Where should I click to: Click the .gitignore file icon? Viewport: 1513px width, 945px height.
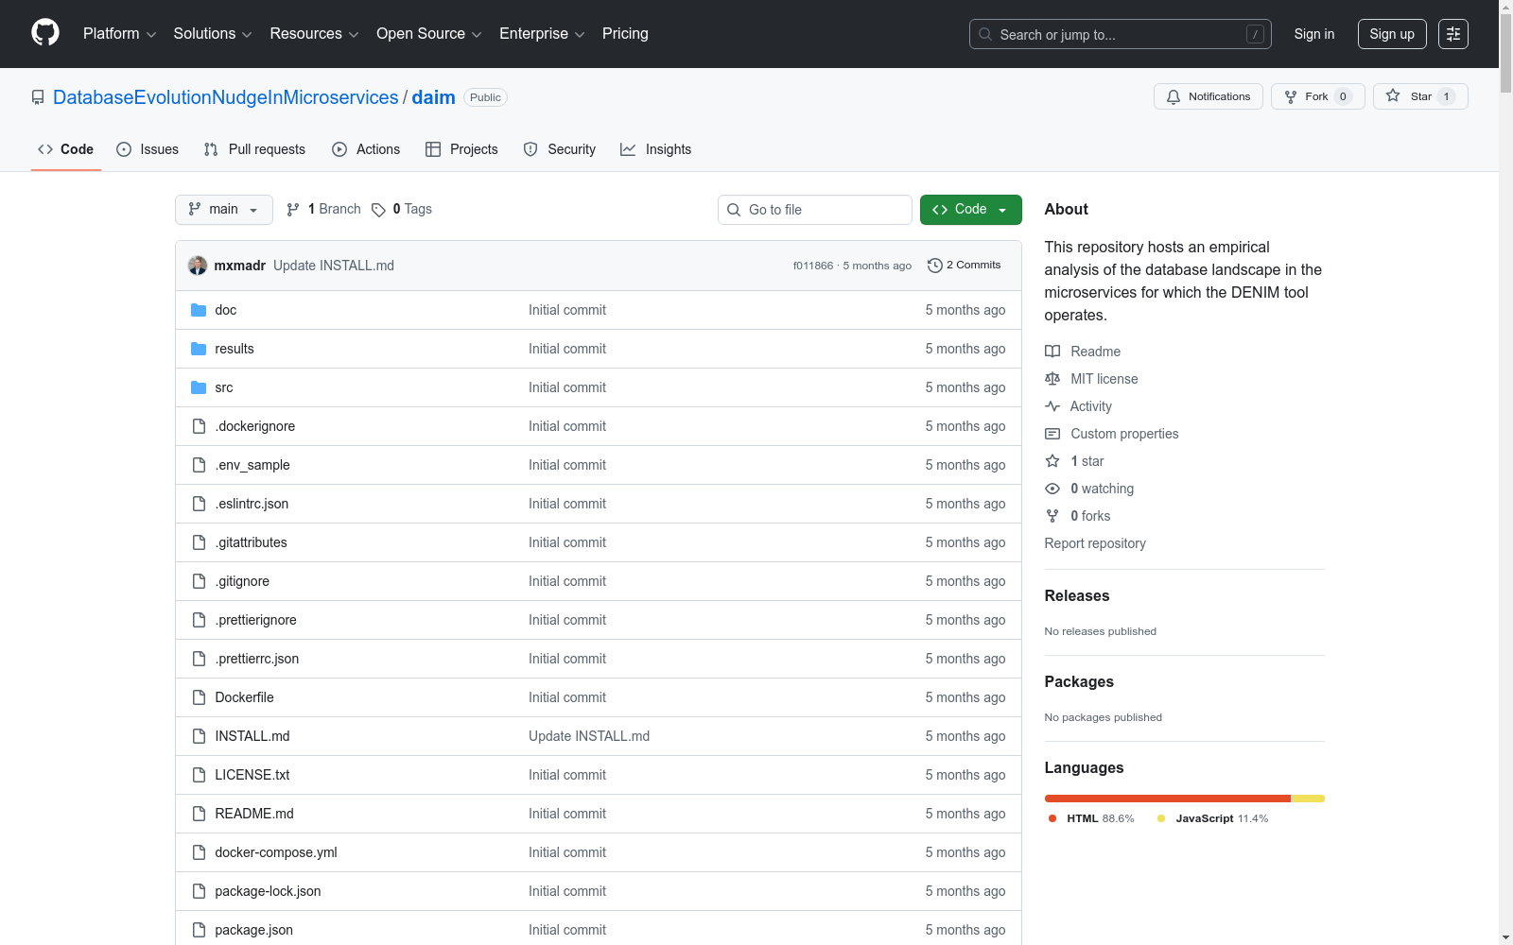click(x=199, y=581)
